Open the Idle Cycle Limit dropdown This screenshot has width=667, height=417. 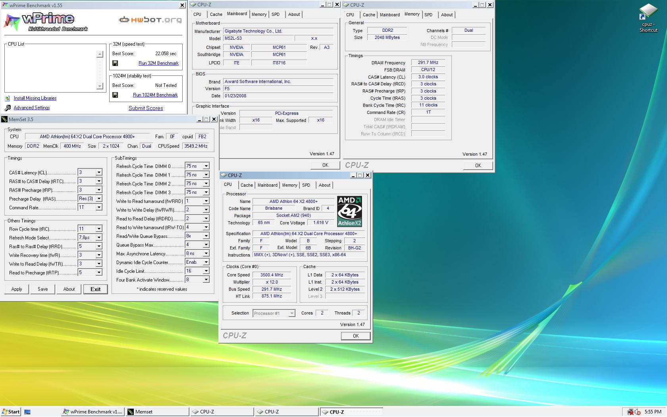[206, 271]
